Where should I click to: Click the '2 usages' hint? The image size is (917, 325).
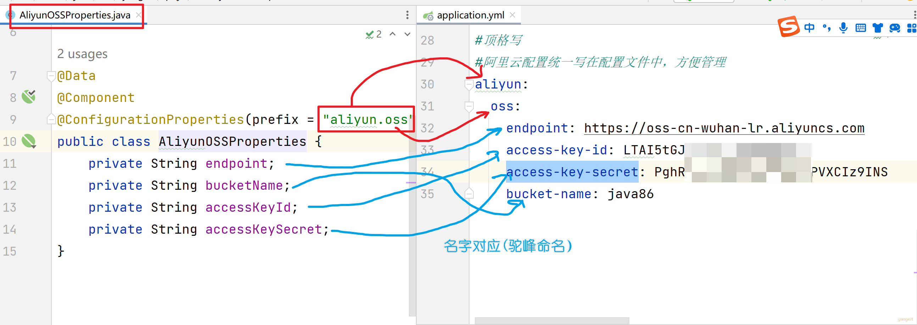coord(82,54)
